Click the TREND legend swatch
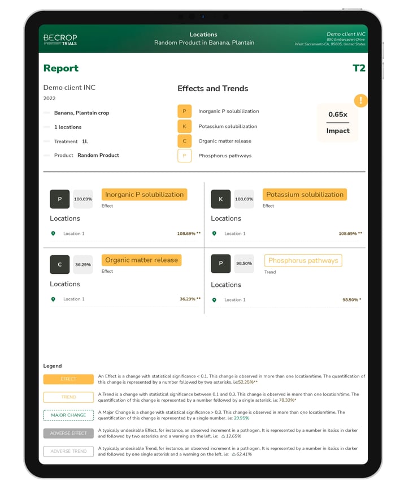The width and height of the screenshot is (400, 498). [68, 397]
